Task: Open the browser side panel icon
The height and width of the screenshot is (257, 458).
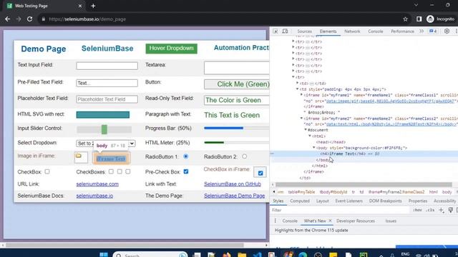Action: 419,19
